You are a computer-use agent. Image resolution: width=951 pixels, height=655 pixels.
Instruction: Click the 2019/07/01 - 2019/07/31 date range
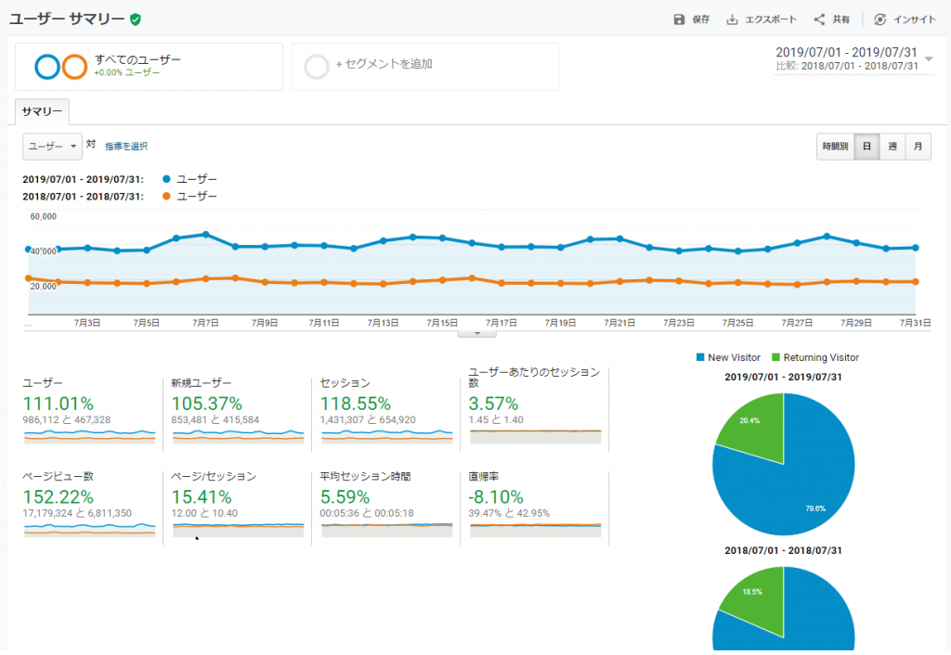point(847,53)
